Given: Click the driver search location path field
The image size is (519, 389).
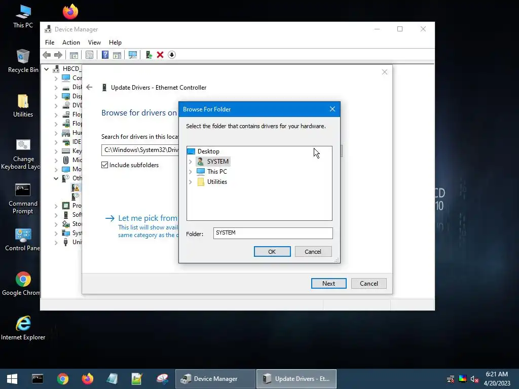Looking at the screenshot, I should pos(140,150).
